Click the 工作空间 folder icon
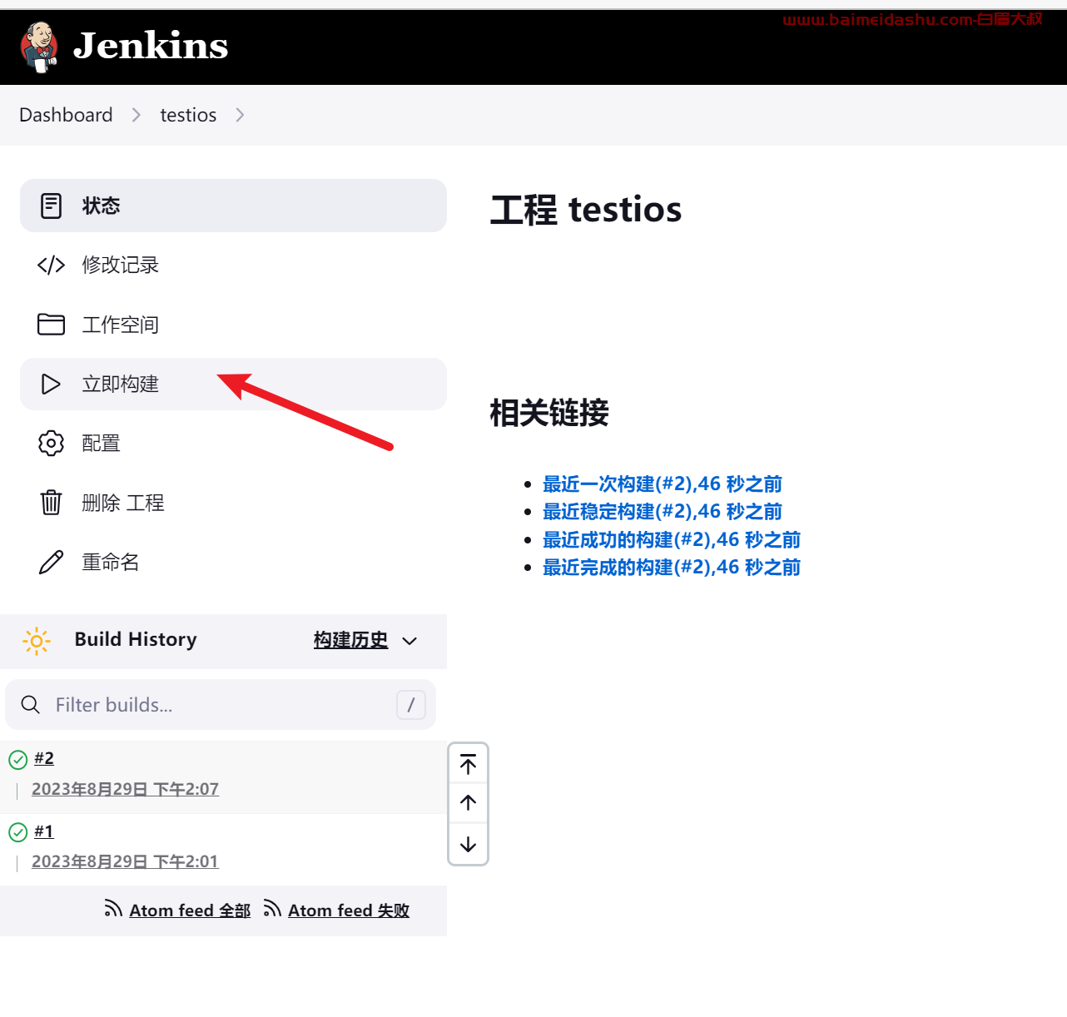1067x1017 pixels. pos(51,325)
